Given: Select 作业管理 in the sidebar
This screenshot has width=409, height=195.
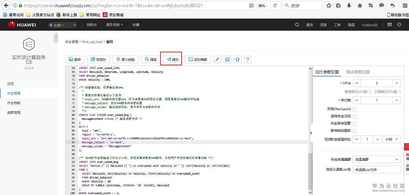Looking at the screenshot, I should (x=14, y=93).
